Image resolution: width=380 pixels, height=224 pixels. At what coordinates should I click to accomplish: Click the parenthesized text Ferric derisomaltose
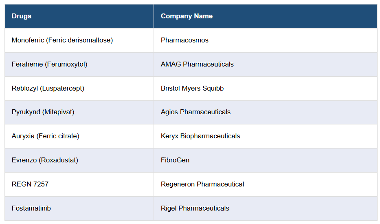coord(79,40)
